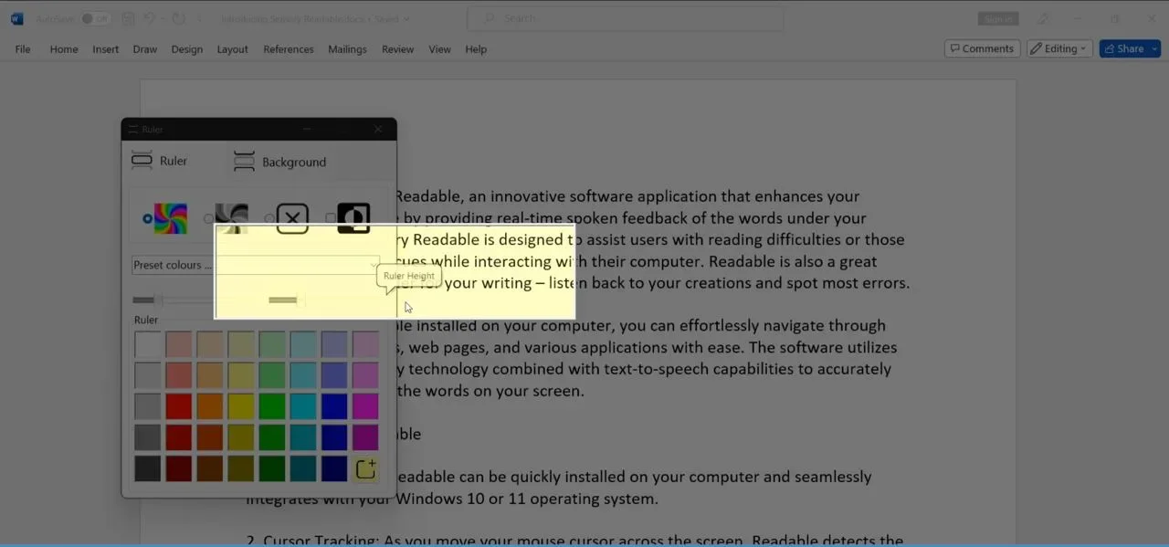
Task: Click the Sign in button
Action: 997,18
